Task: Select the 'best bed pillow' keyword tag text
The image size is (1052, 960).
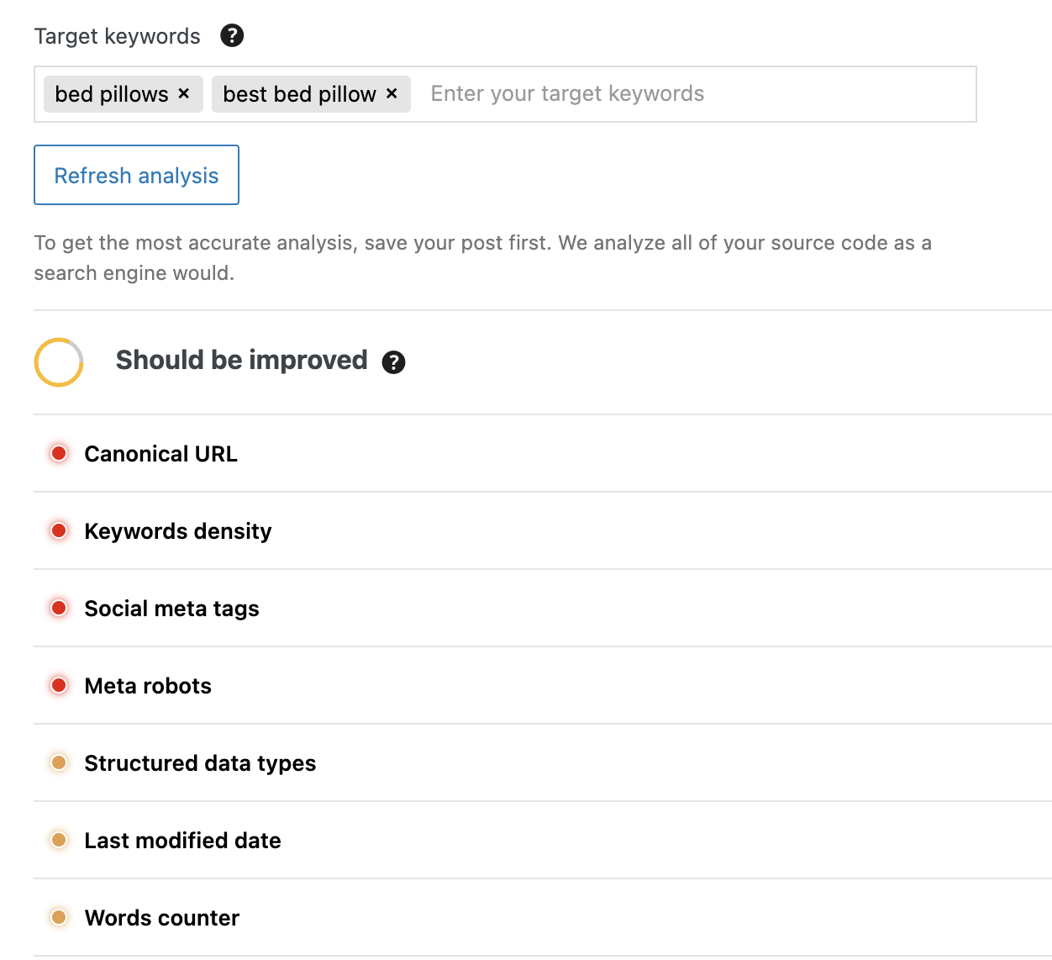Action: pyautogui.click(x=300, y=94)
